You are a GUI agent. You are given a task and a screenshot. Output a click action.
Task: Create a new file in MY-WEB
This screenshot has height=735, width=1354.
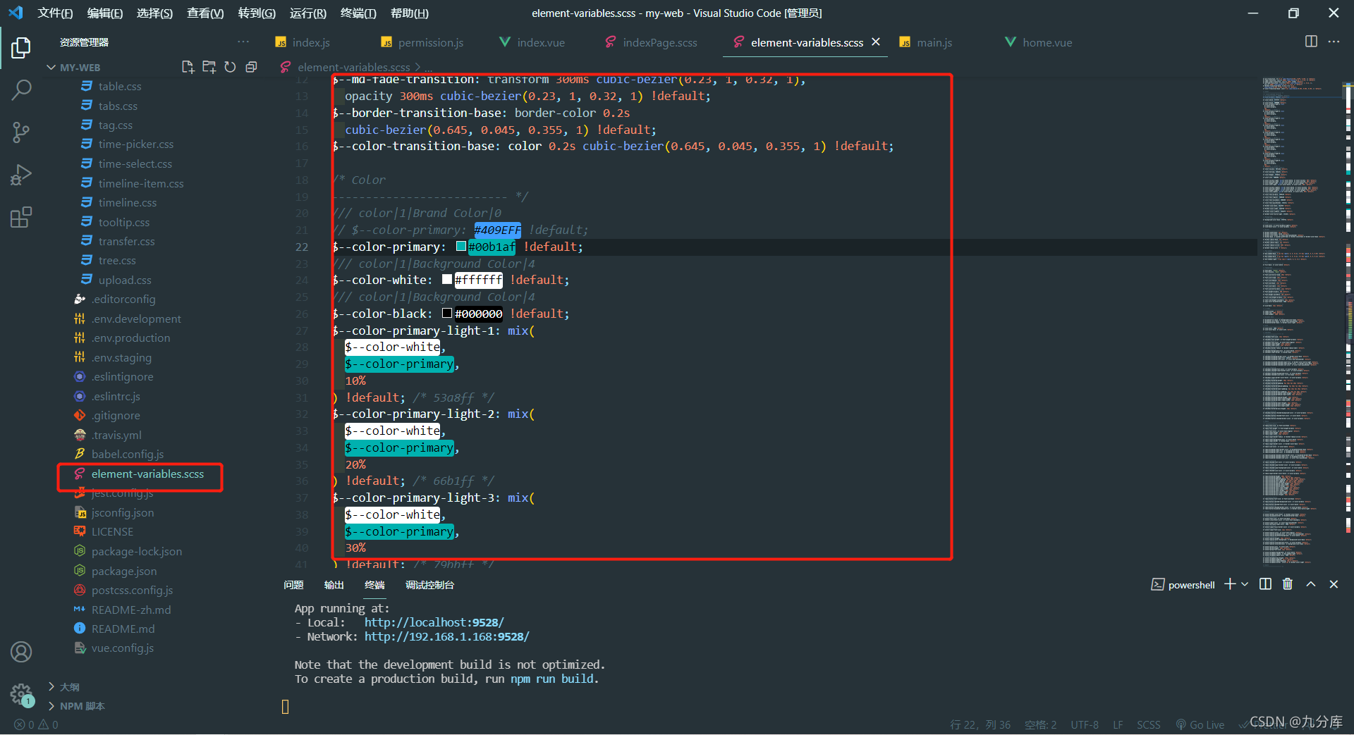[188, 67]
